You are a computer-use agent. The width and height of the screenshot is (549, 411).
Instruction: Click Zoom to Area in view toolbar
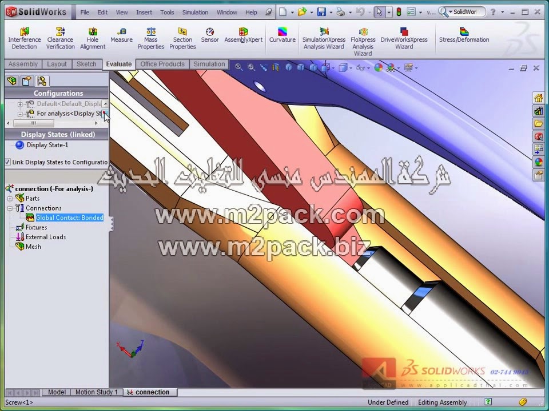pos(252,67)
